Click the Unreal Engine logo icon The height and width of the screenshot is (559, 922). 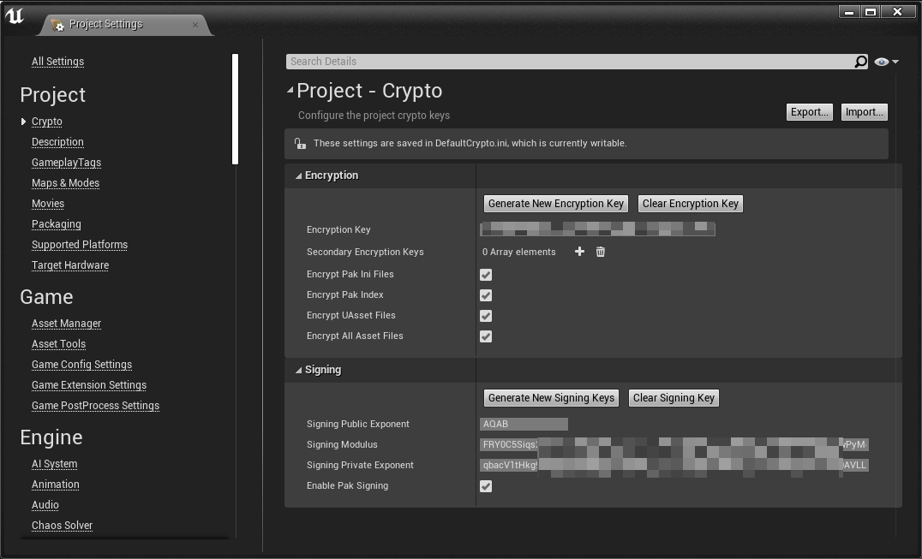[x=15, y=15]
